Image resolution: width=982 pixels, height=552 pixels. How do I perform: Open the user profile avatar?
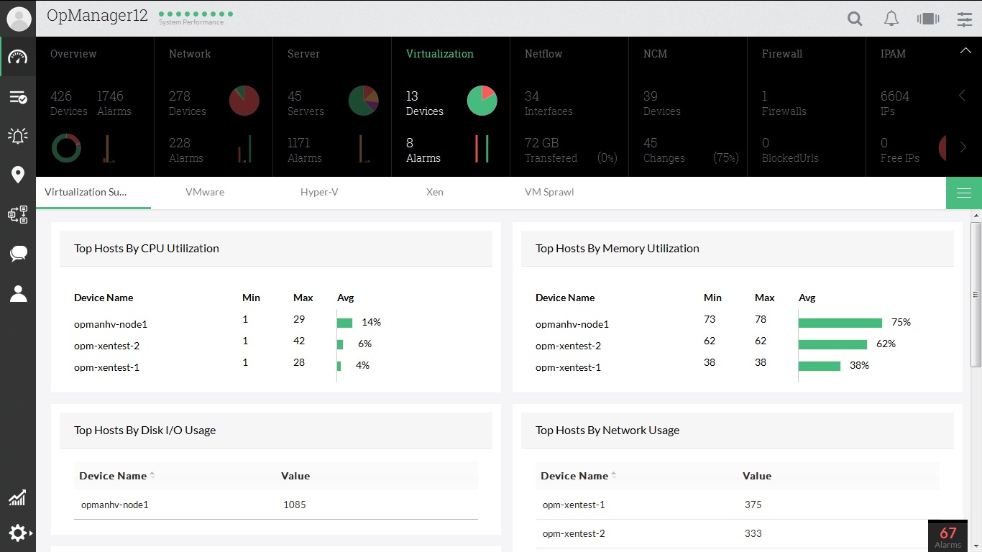click(18, 19)
